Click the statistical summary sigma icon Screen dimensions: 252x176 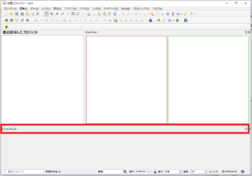pos(173,14)
